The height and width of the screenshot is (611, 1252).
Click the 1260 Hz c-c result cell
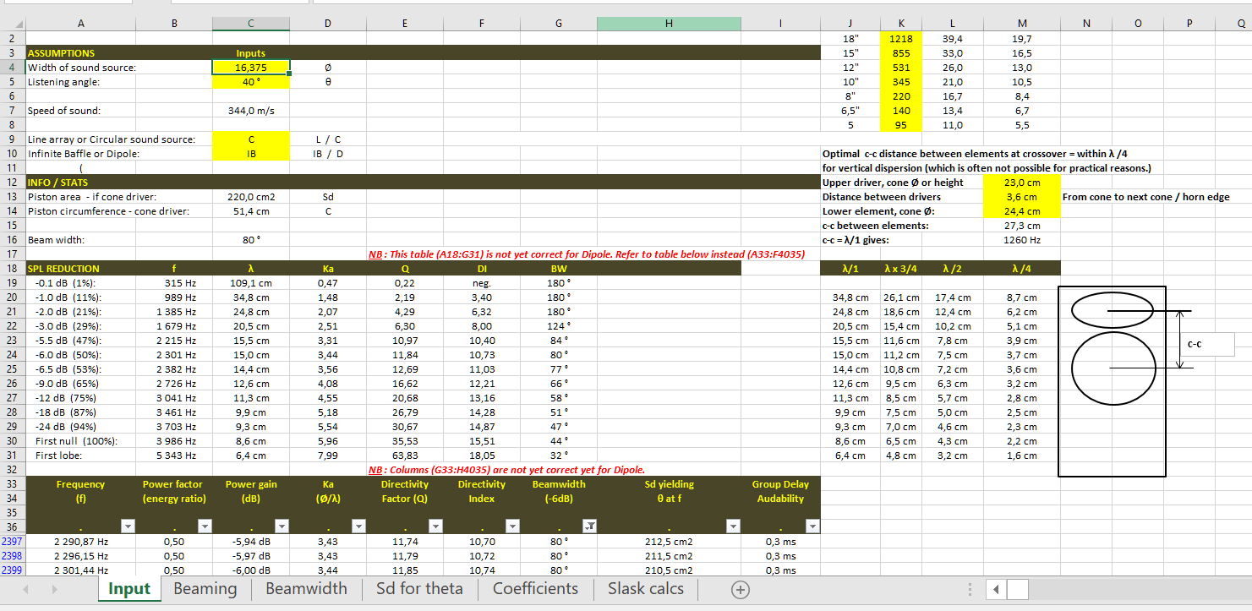coord(1022,240)
